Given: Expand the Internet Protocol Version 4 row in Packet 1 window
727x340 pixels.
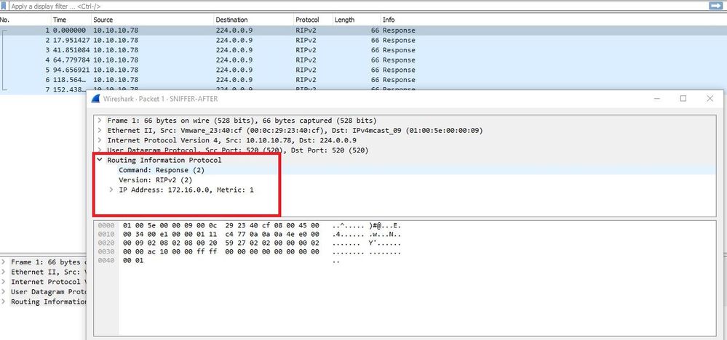Looking at the screenshot, I should pyautogui.click(x=100, y=140).
